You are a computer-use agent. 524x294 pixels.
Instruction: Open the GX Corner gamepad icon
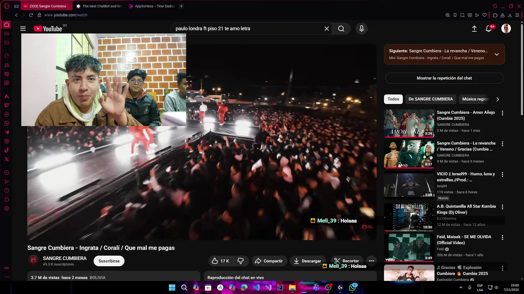pos(16,6)
